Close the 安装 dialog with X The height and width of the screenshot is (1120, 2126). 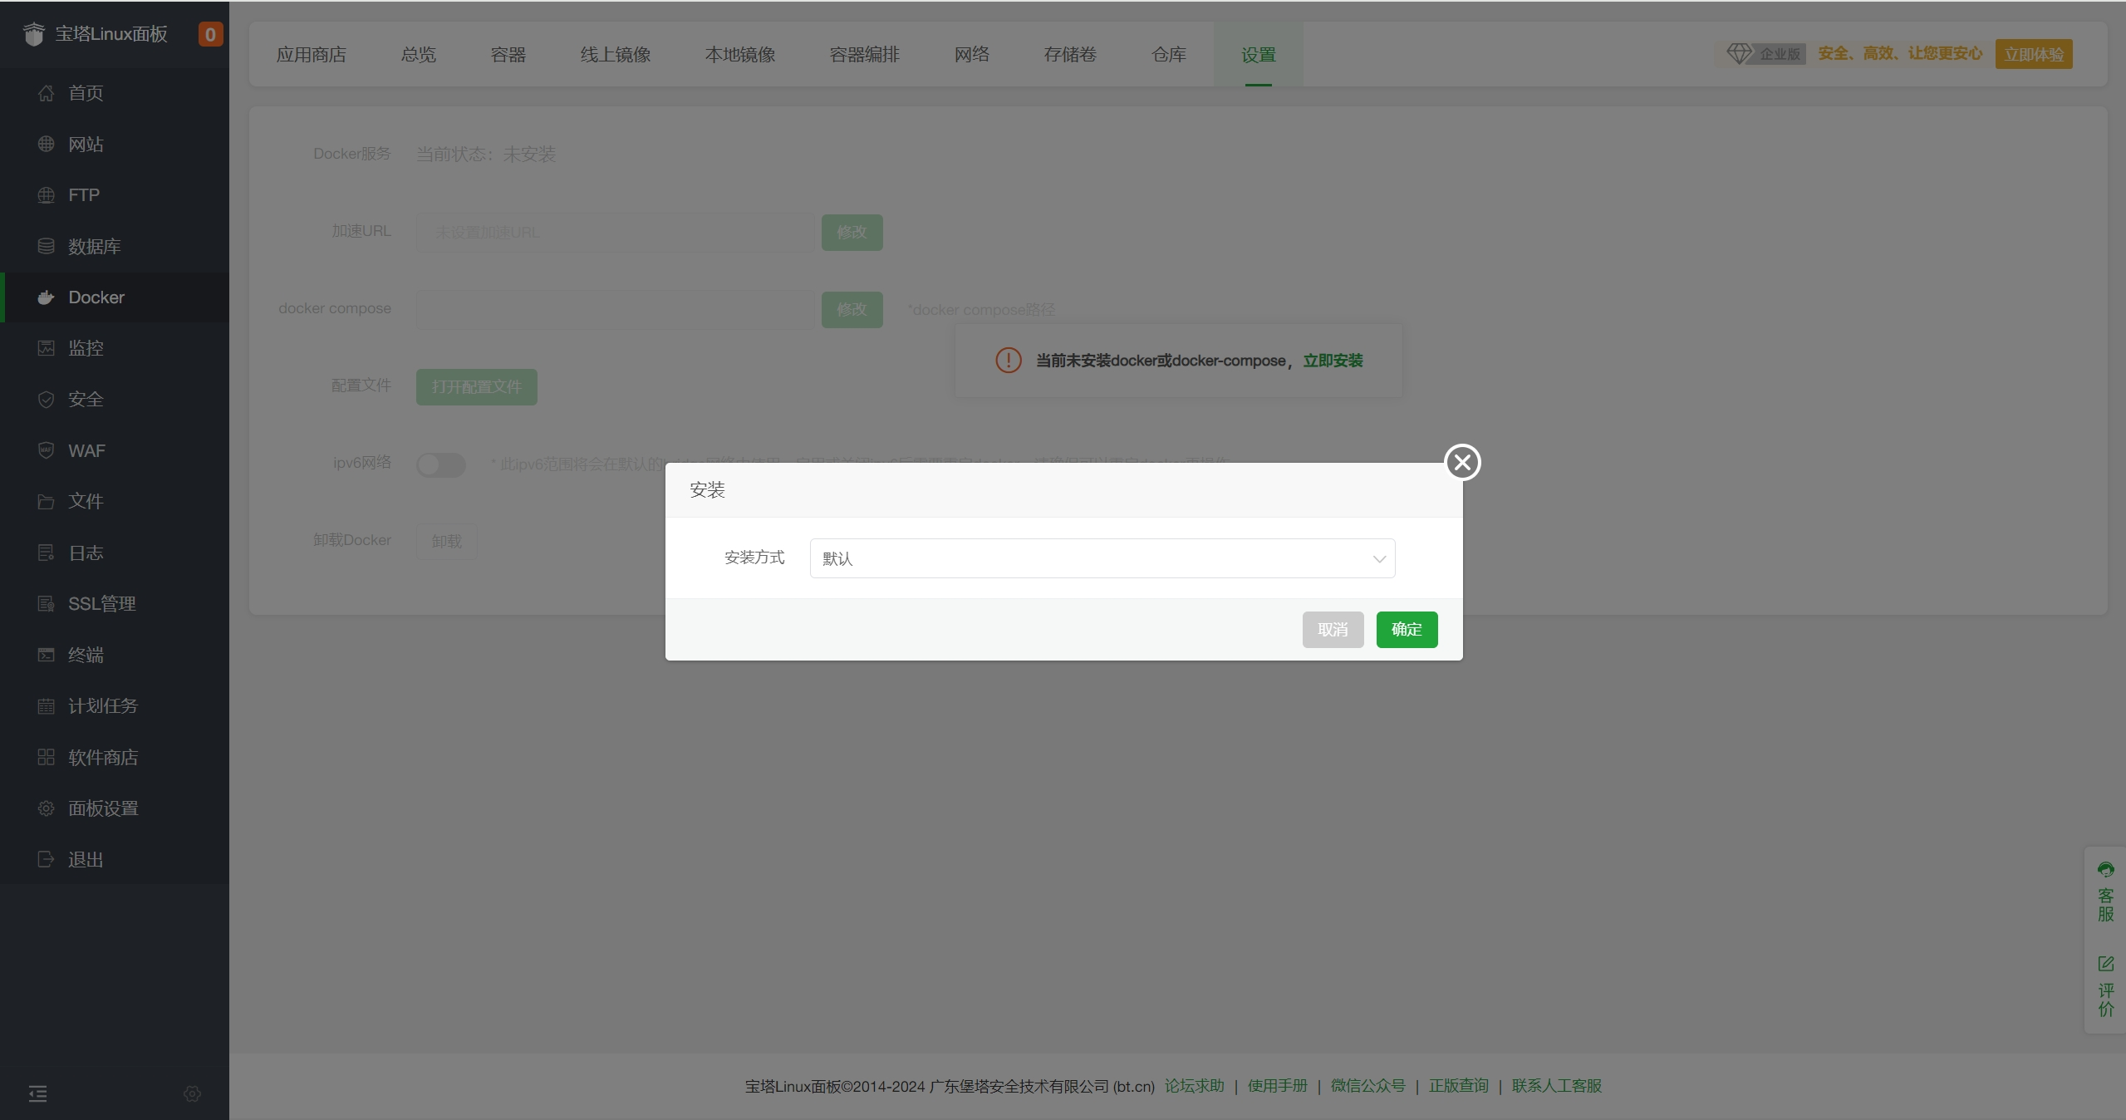tap(1462, 462)
